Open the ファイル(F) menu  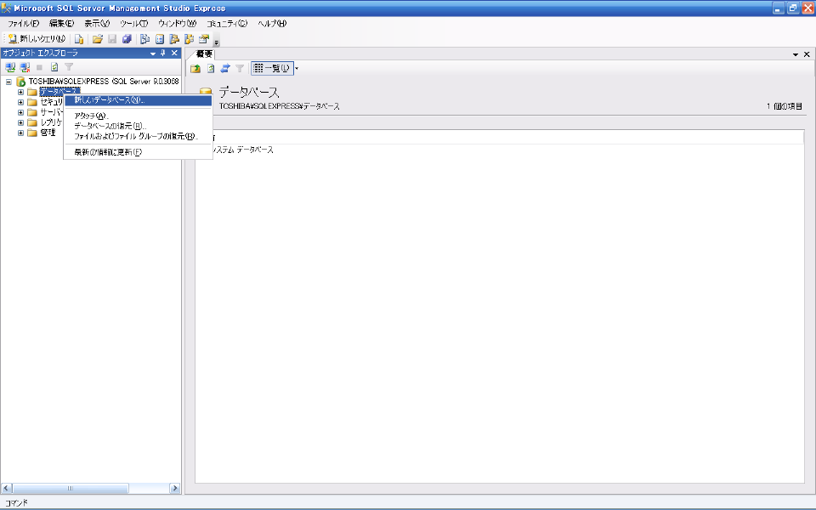[x=24, y=24]
